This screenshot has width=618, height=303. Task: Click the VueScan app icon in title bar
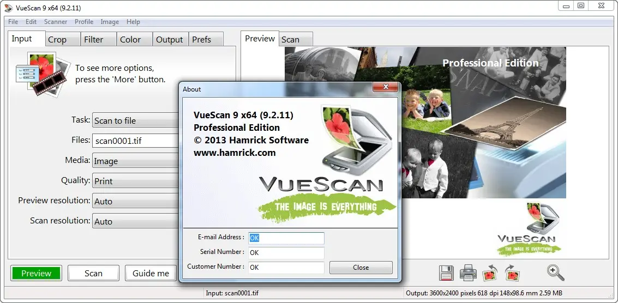tap(9, 8)
